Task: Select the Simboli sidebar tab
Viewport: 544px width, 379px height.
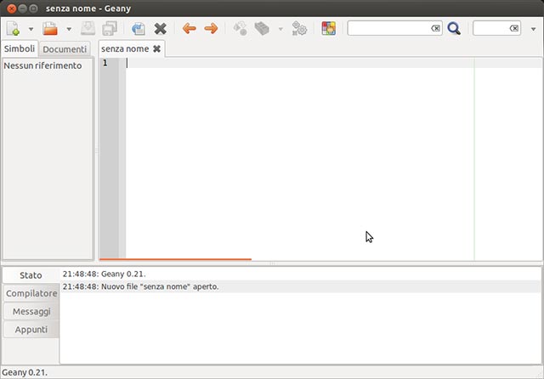Action: coord(20,49)
